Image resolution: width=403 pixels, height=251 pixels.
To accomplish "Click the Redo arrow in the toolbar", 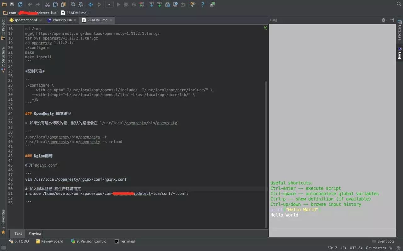I will coord(38,4).
